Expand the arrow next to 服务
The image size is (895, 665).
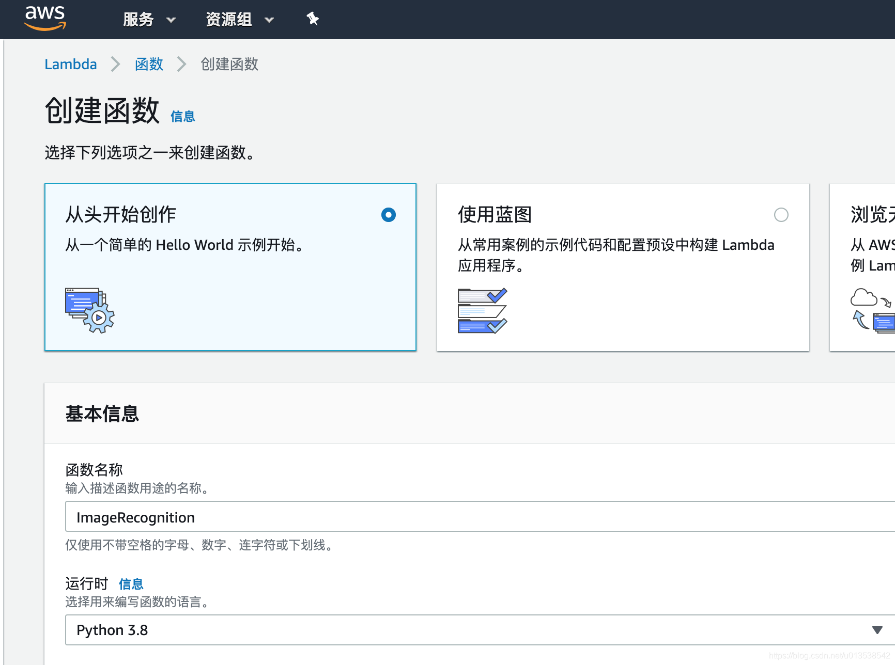coord(171,20)
